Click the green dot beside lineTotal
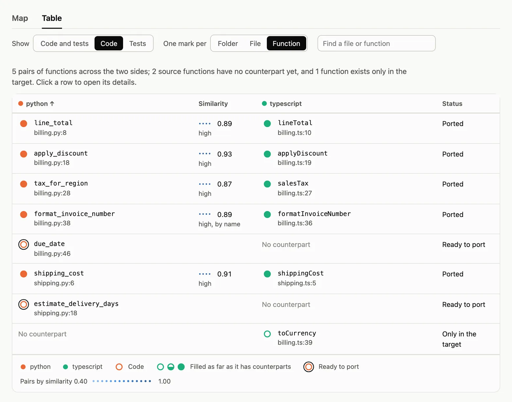Image resolution: width=512 pixels, height=402 pixels. [267, 124]
